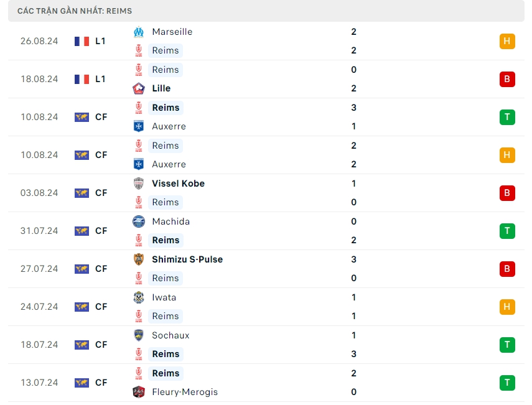Click the Fleury-Merogis team logo
Viewport: 532px width, 405px height.
(139, 392)
